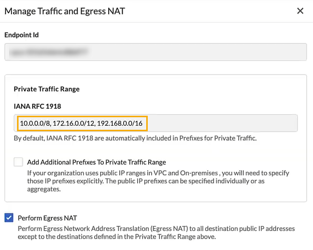Image resolution: width=313 pixels, height=250 pixels.
Task: Click the checkmark next to Perform Egress NAT
Action: [x=9, y=217]
